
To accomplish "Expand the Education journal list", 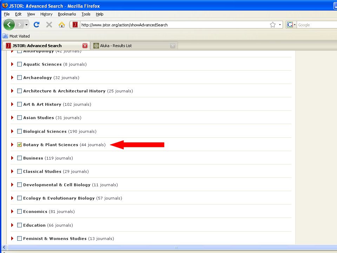I will tap(12, 225).
